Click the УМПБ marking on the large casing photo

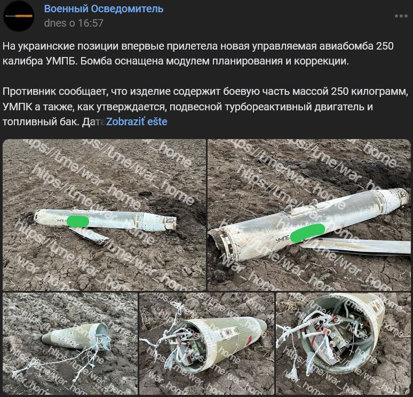(282, 239)
